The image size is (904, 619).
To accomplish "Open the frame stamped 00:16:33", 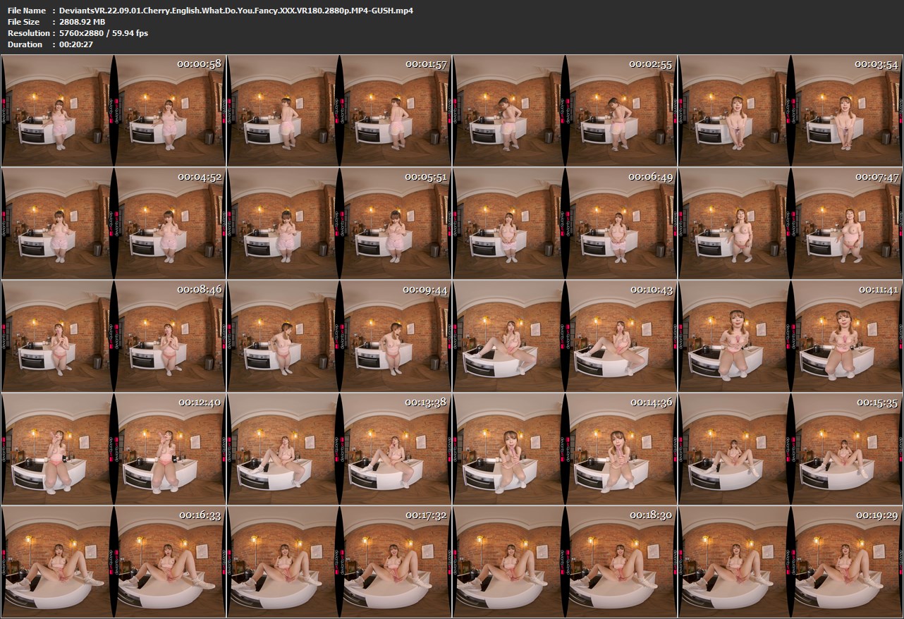I will pyautogui.click(x=113, y=561).
